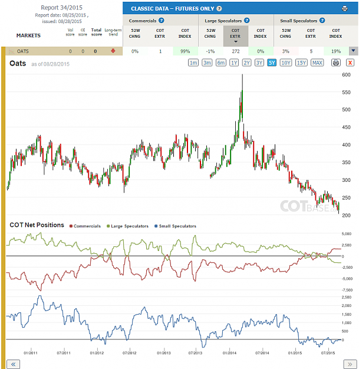
Task: Toggle Large Speculators series in legend
Action: click(127, 226)
